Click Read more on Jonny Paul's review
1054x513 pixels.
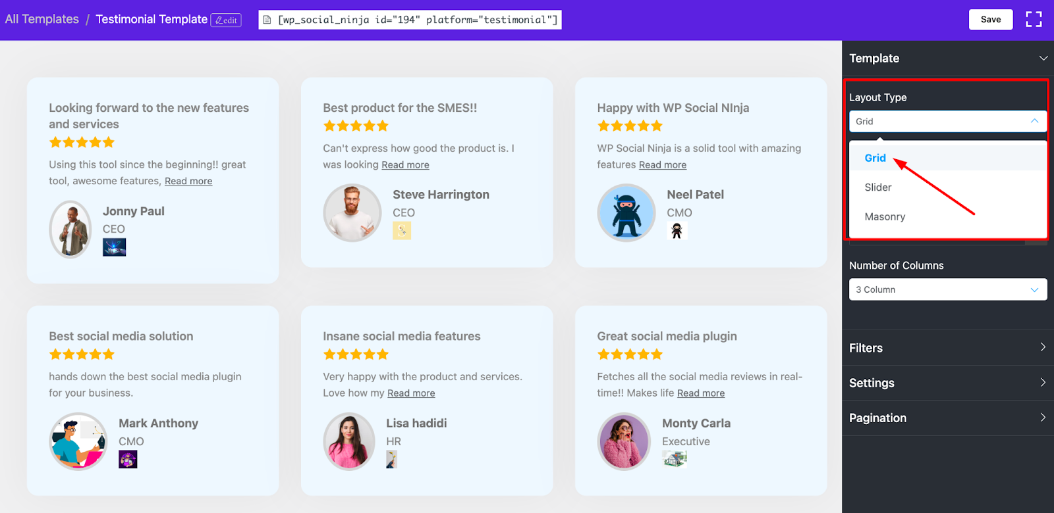(188, 182)
